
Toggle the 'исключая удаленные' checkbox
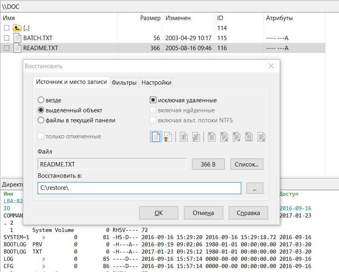click(x=153, y=100)
